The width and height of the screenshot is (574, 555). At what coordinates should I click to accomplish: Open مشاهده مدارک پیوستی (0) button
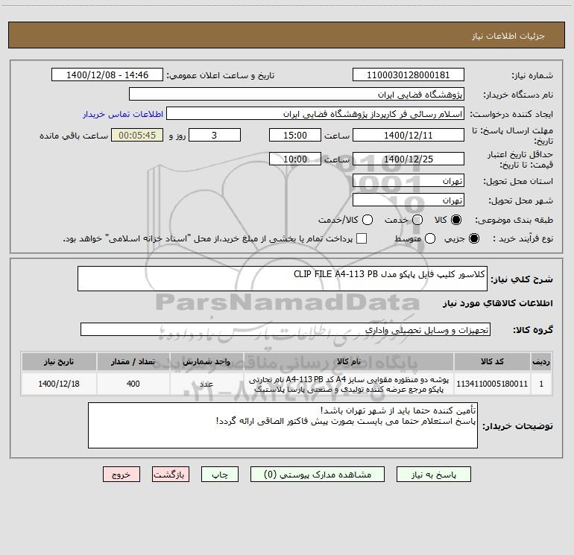(318, 475)
